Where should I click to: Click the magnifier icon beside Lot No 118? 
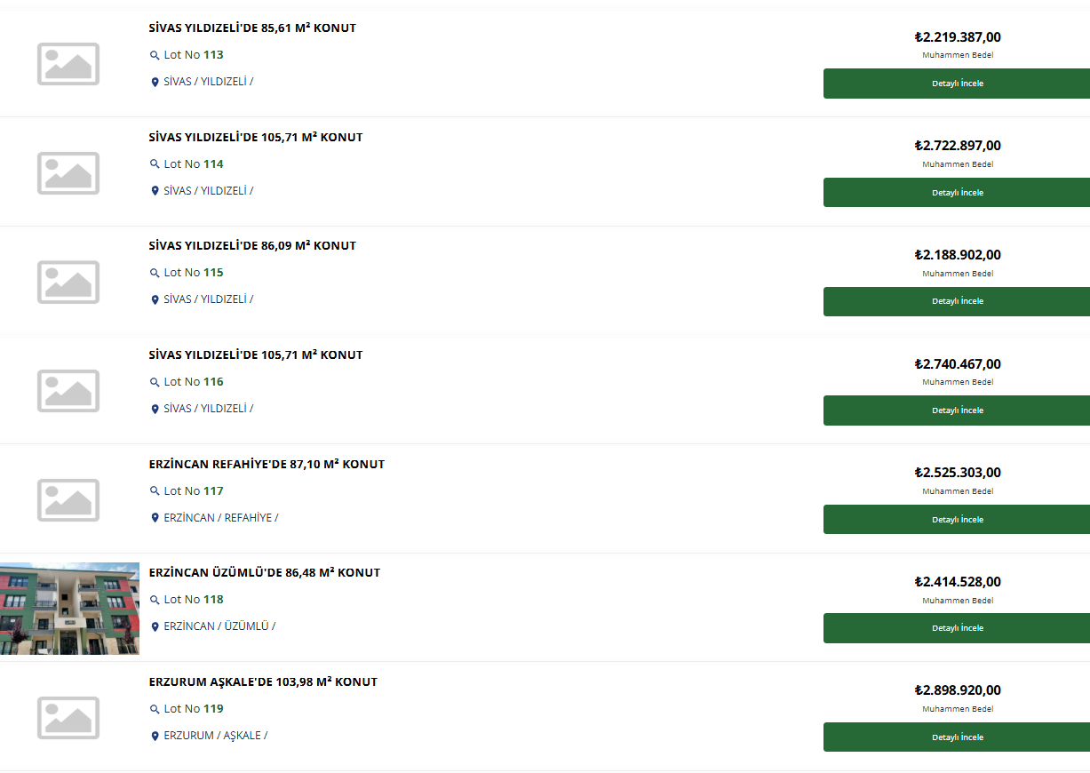coord(155,600)
